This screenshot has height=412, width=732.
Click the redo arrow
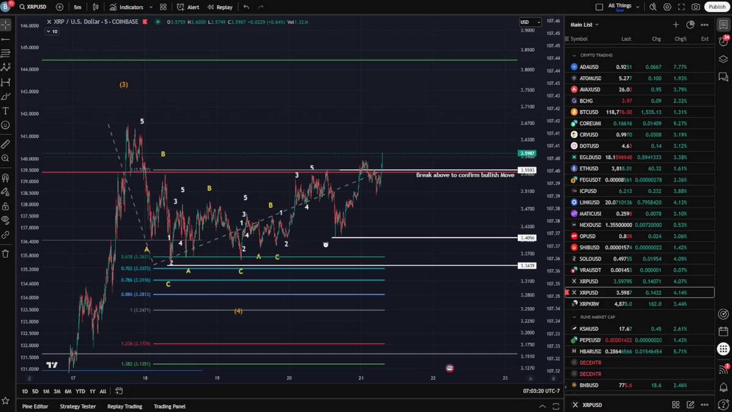pos(261,7)
